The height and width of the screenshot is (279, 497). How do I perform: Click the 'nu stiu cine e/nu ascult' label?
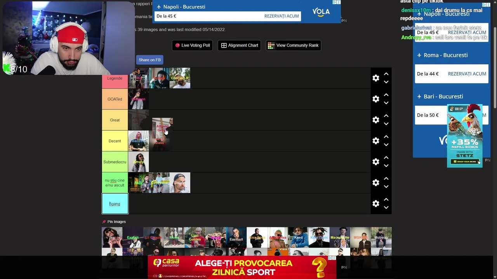click(115, 183)
